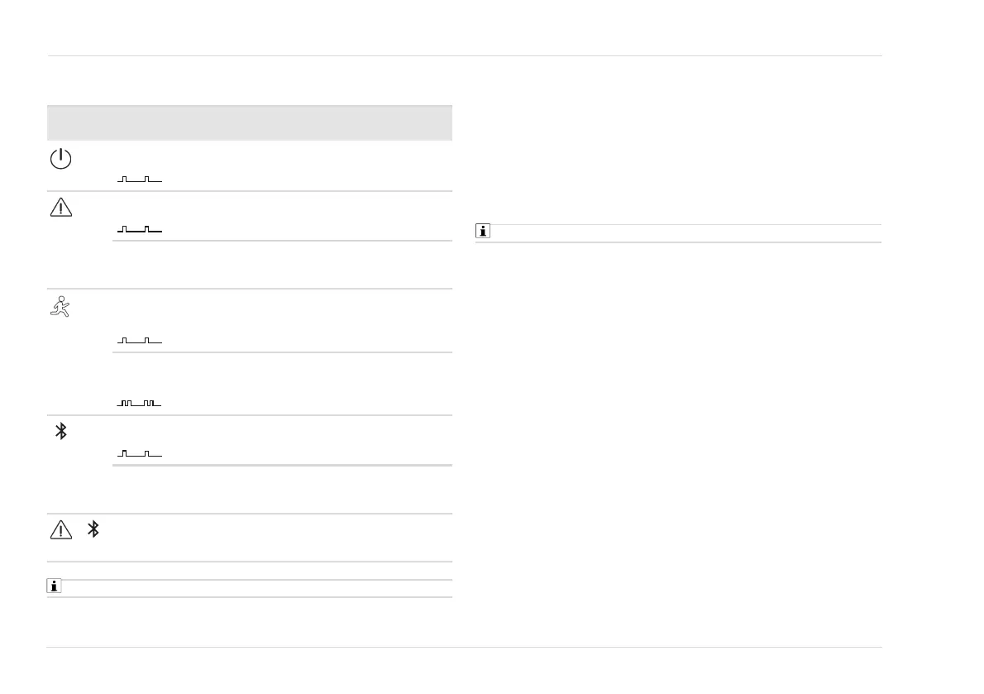Screen dimensions: 984x694
Task: Click the pulse waveform in the Bluetooth row
Action: click(140, 453)
